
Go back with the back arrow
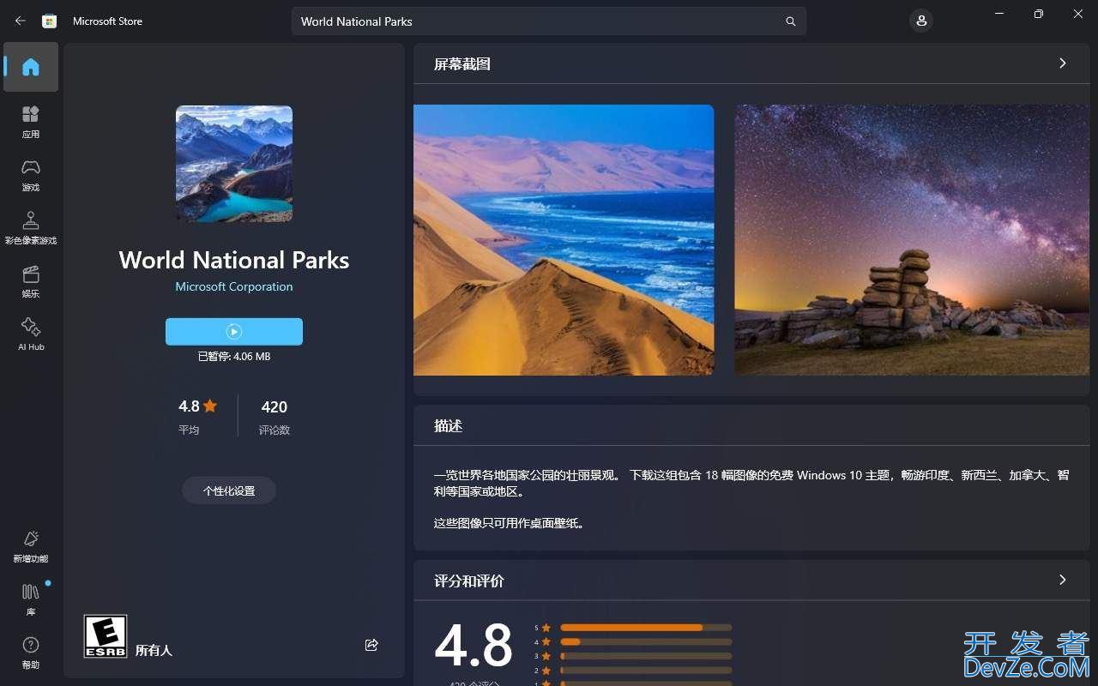21,21
